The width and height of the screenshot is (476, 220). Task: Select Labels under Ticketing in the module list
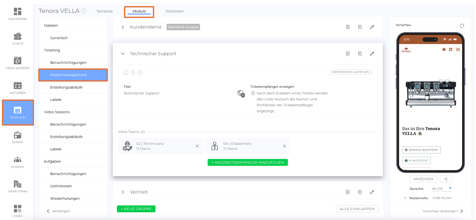tap(56, 100)
